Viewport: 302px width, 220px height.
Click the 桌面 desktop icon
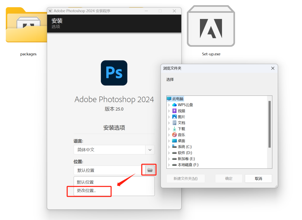174,141
